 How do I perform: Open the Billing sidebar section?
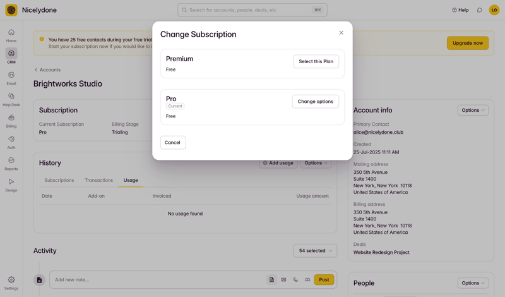(x=11, y=121)
